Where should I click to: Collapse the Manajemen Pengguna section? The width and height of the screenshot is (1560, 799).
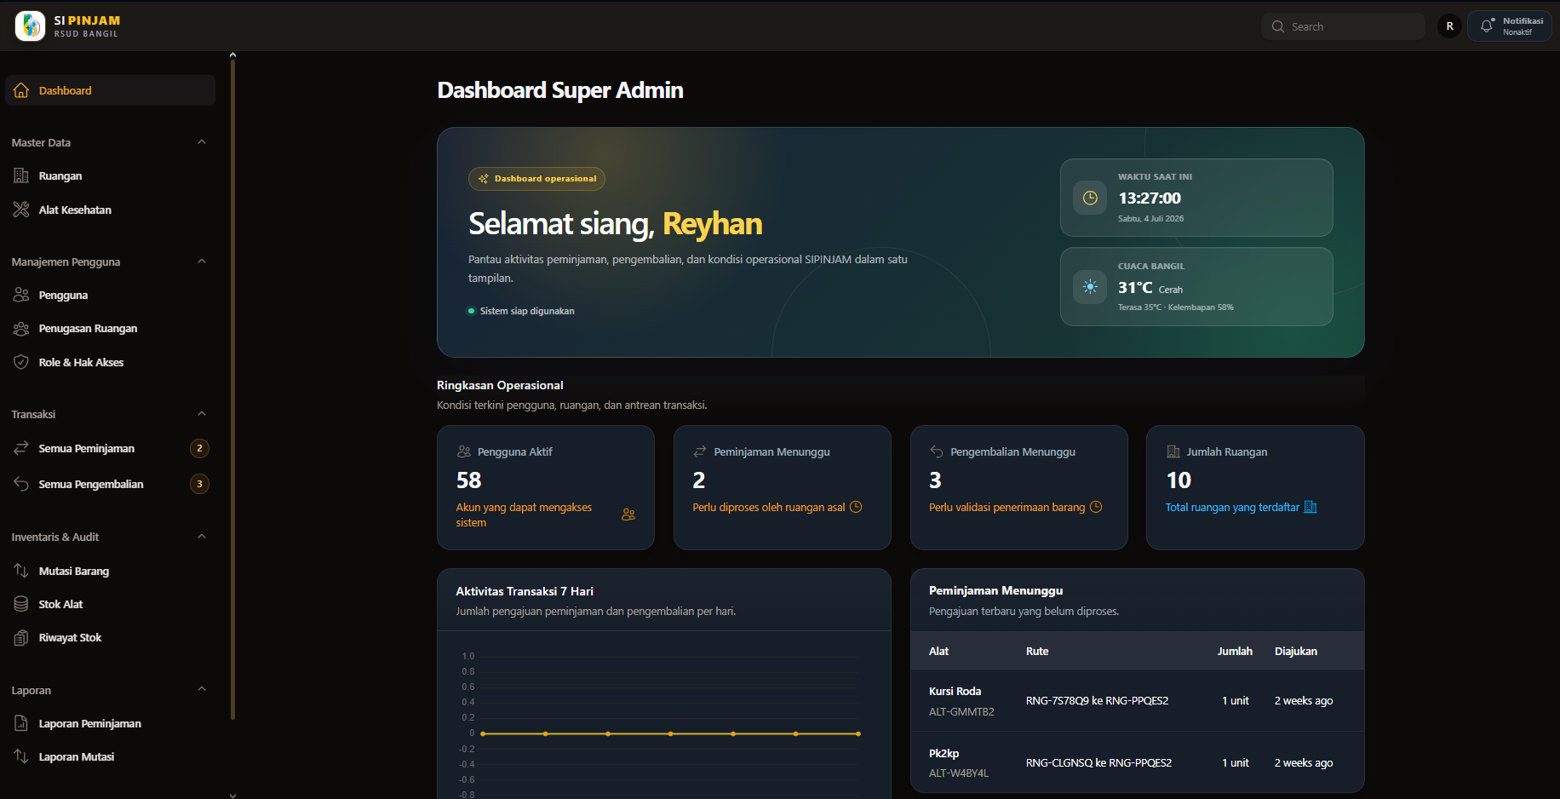point(202,262)
